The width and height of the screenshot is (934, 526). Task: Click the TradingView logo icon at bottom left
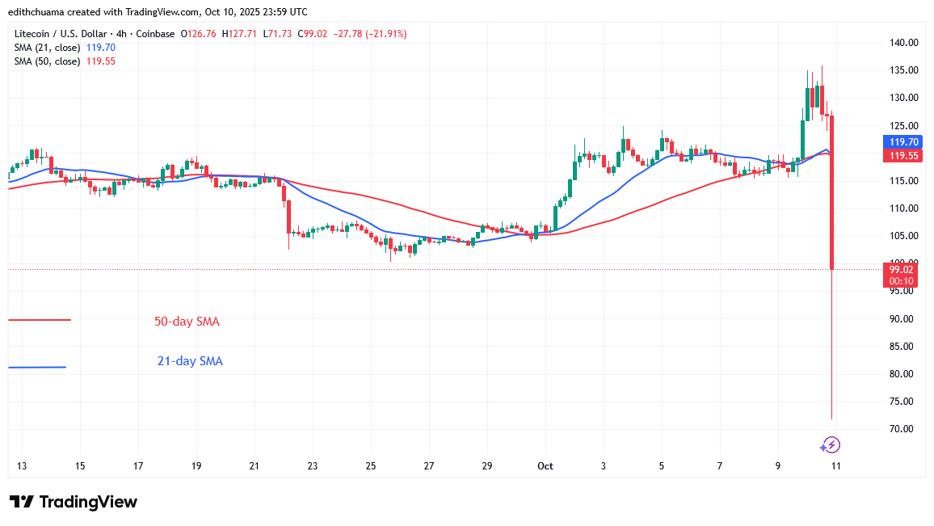21,502
